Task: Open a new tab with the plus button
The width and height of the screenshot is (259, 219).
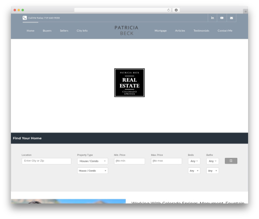Action: 246,11
